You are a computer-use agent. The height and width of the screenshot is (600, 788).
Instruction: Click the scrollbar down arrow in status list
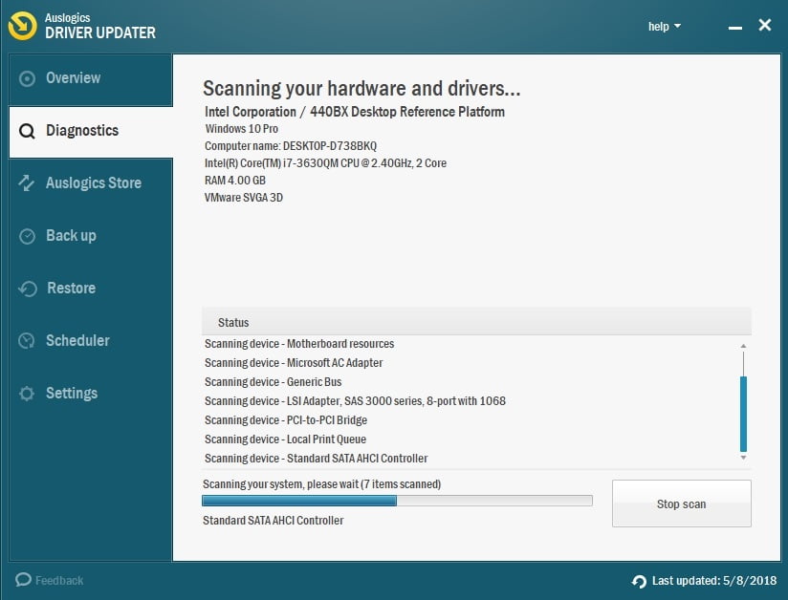click(x=743, y=458)
